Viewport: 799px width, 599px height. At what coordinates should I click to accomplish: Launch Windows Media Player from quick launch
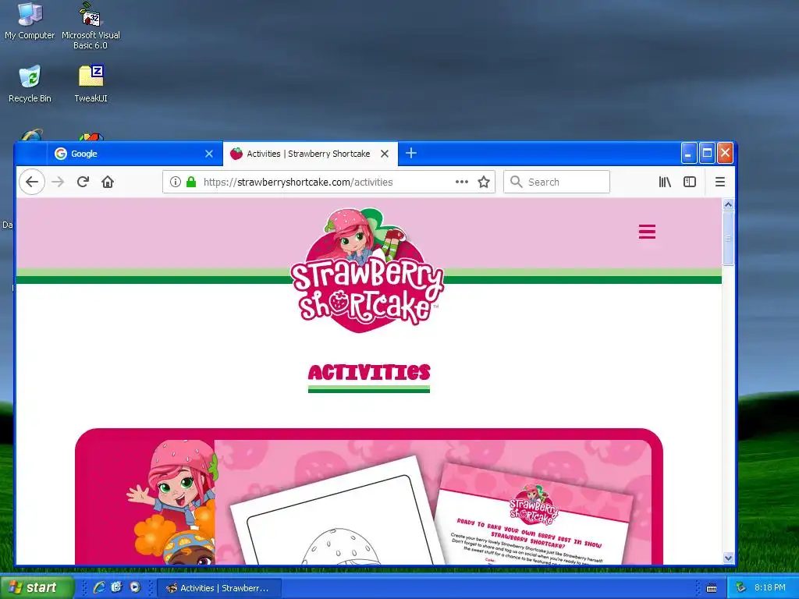[134, 587]
